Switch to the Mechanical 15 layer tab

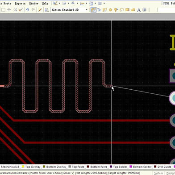[x=10, y=167]
